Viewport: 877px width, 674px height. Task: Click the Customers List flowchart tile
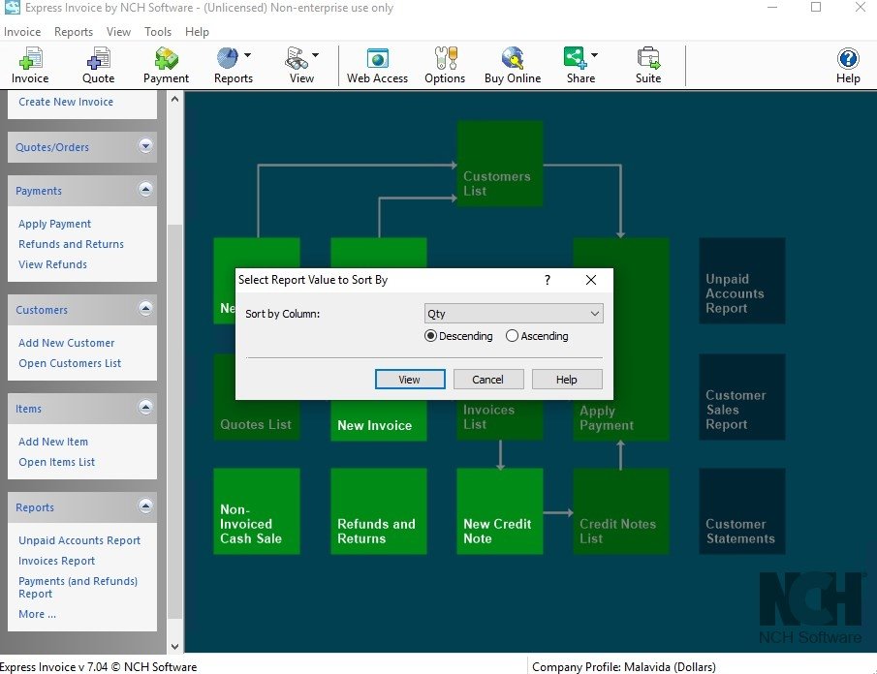pos(500,164)
